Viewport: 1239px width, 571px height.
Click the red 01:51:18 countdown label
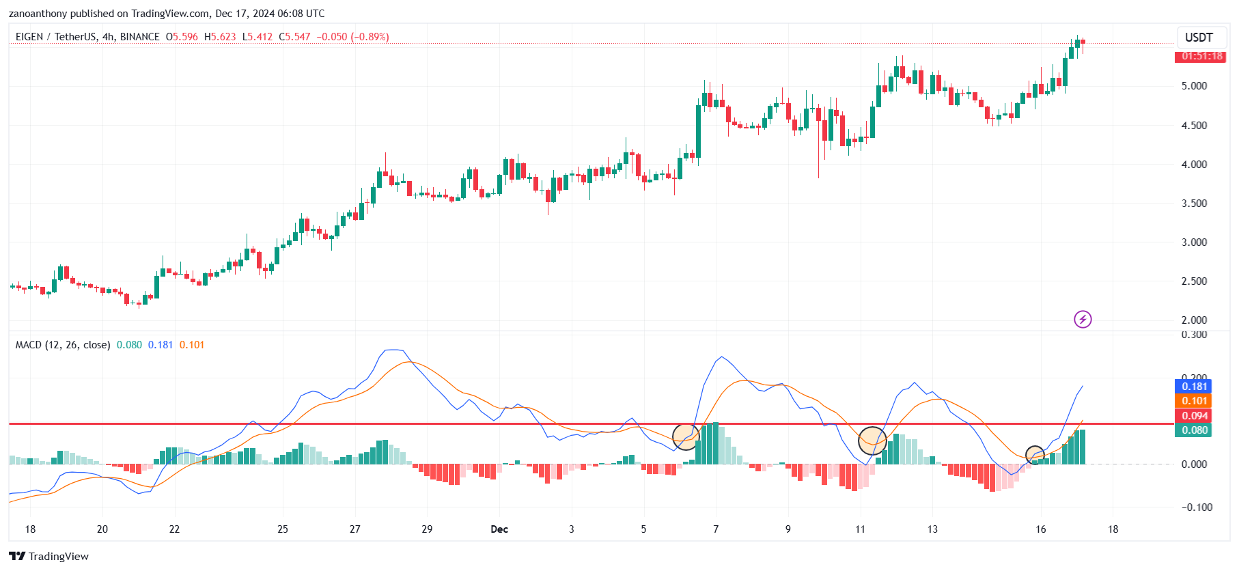[x=1200, y=56]
